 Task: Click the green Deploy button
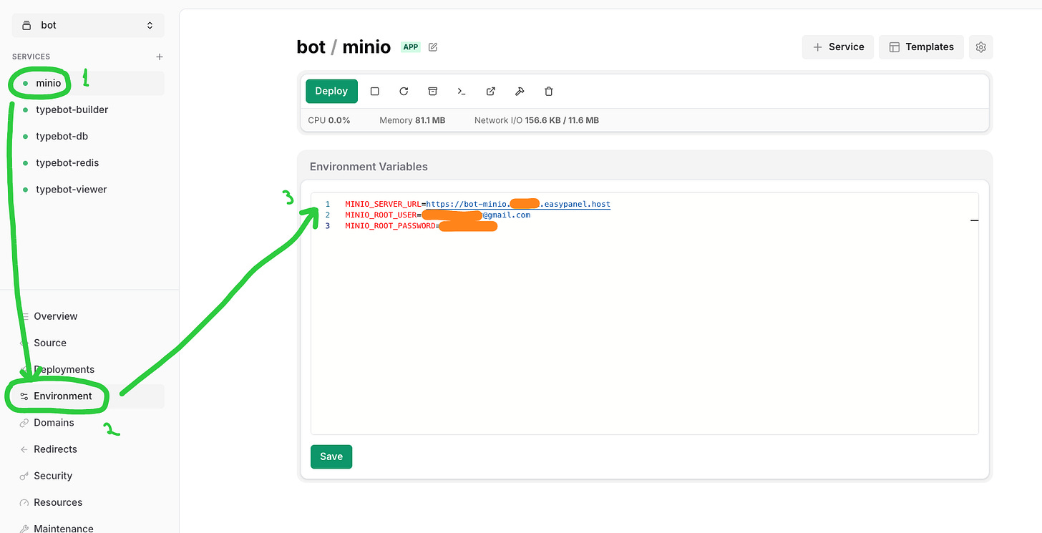pyautogui.click(x=331, y=91)
